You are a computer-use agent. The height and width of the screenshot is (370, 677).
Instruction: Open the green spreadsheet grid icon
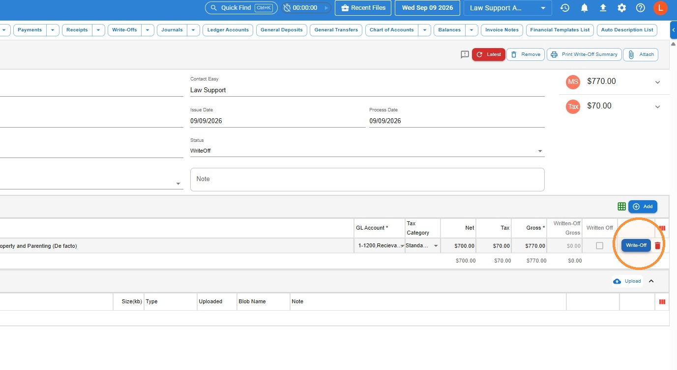click(x=622, y=207)
